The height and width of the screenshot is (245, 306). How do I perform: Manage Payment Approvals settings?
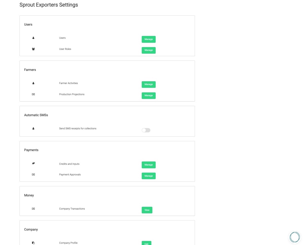tap(149, 176)
